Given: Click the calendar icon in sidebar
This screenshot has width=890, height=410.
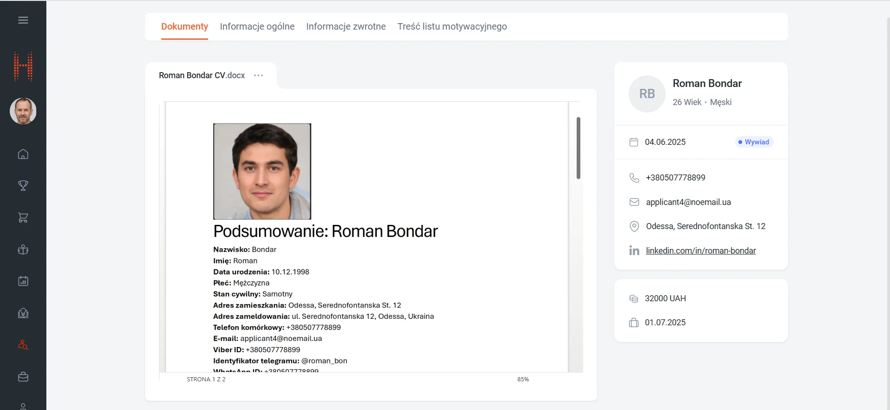Looking at the screenshot, I should pyautogui.click(x=23, y=281).
